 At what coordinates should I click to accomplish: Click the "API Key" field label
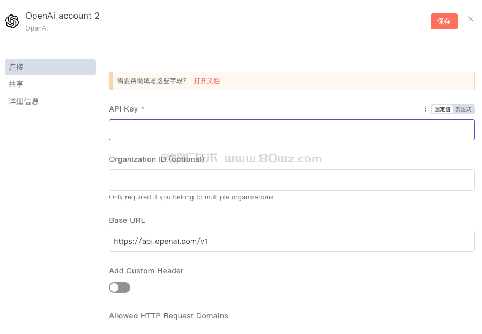123,109
